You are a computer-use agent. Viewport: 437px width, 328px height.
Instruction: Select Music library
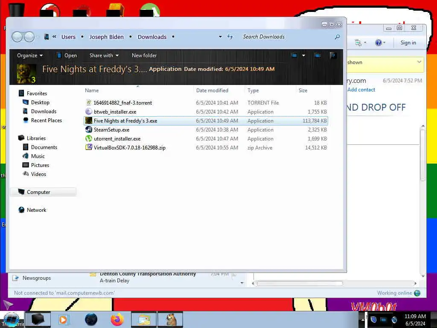point(38,156)
